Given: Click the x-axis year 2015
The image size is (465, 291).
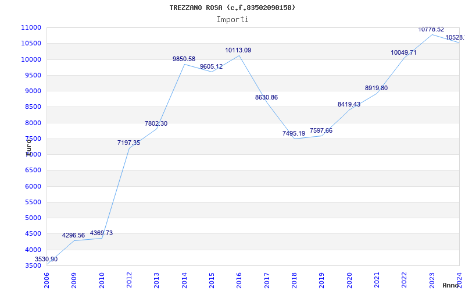Looking at the screenshot, I should [212, 281].
